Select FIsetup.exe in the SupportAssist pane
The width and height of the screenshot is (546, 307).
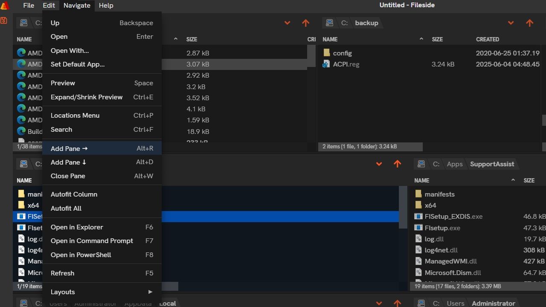tap(443, 228)
